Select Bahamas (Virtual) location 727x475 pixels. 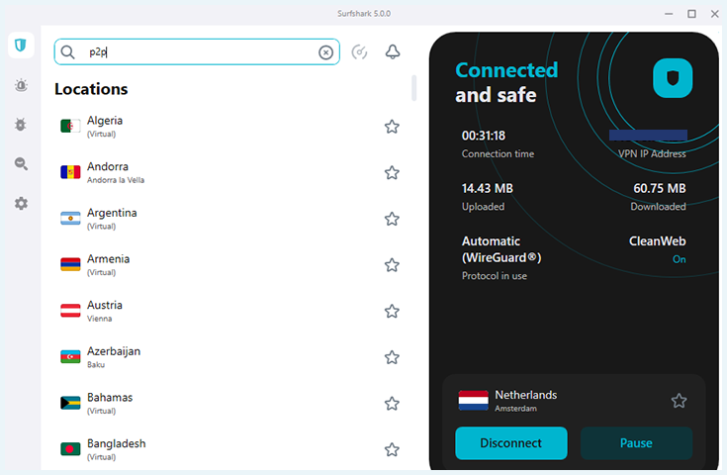pyautogui.click(x=229, y=404)
